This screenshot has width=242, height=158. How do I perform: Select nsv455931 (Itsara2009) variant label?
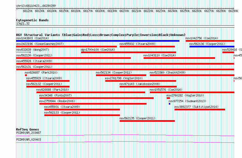(62, 107)
